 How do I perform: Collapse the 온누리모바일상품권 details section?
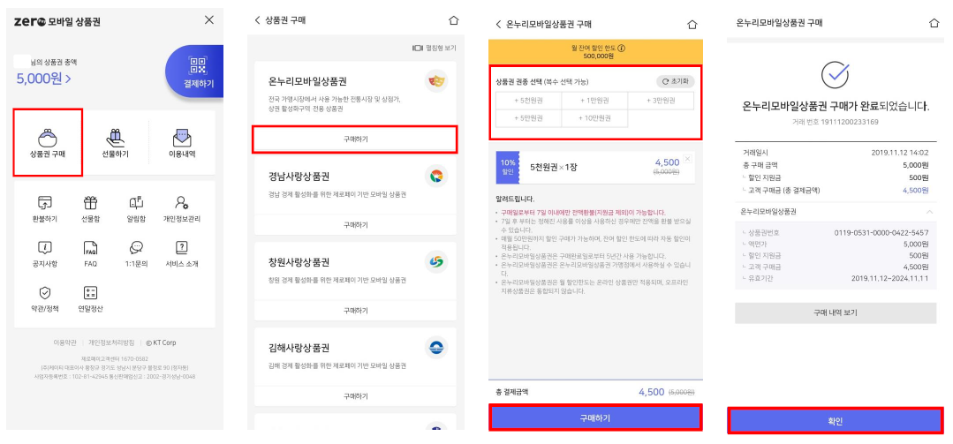click(929, 212)
